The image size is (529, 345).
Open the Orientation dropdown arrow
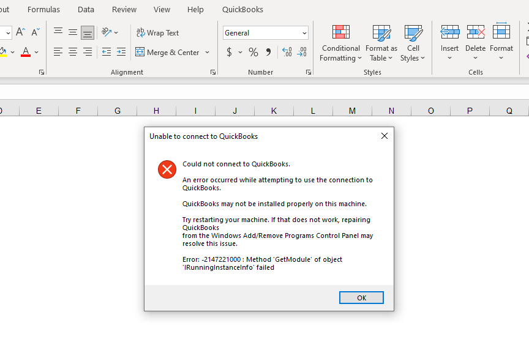click(116, 32)
